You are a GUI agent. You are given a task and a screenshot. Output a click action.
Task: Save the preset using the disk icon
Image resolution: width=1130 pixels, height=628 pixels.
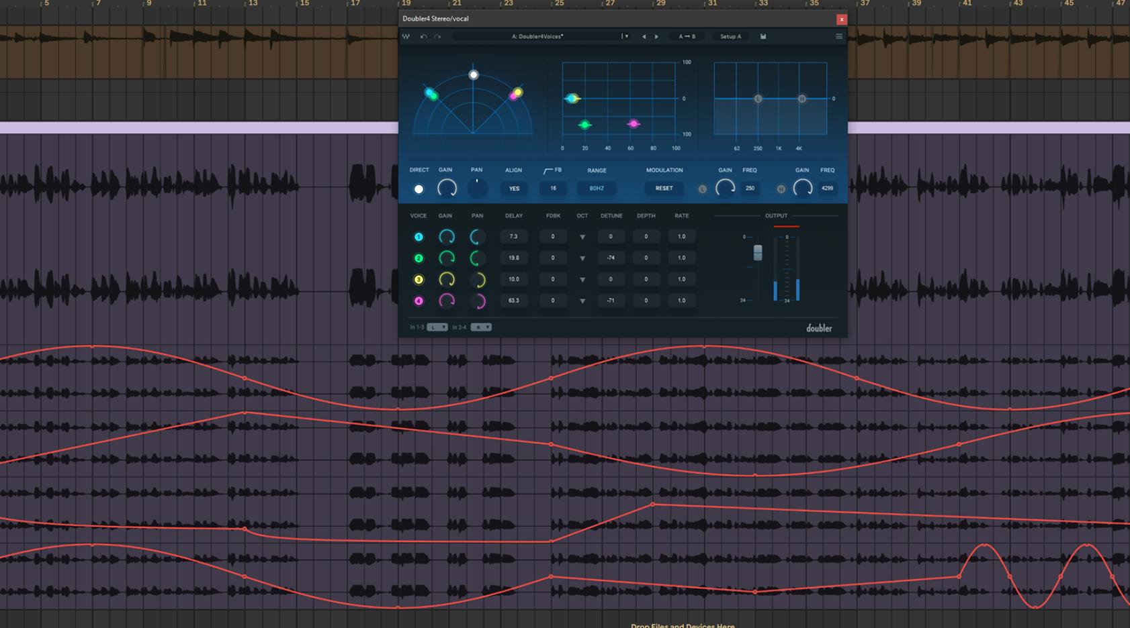(763, 36)
